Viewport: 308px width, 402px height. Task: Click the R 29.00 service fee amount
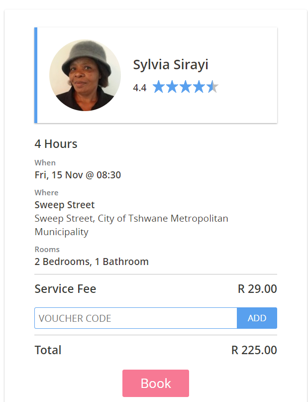point(257,289)
